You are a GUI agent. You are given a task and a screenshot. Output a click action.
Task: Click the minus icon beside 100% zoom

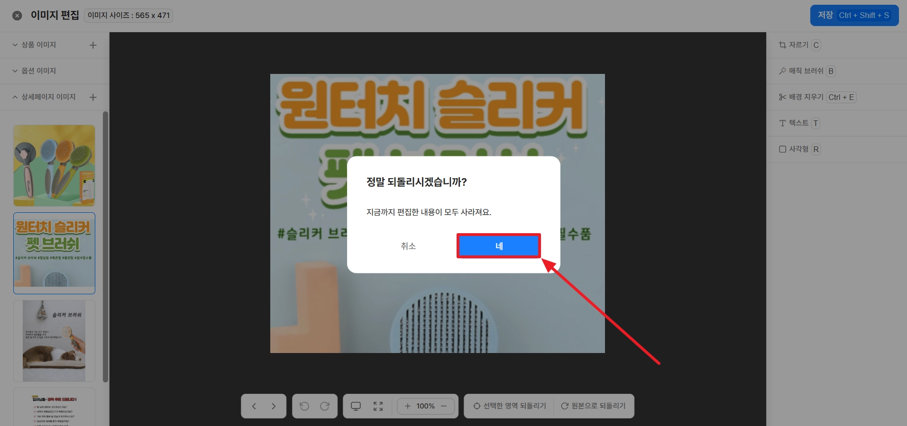point(444,406)
